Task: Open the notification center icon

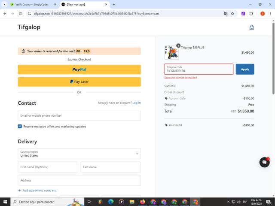Action: click(x=269, y=202)
